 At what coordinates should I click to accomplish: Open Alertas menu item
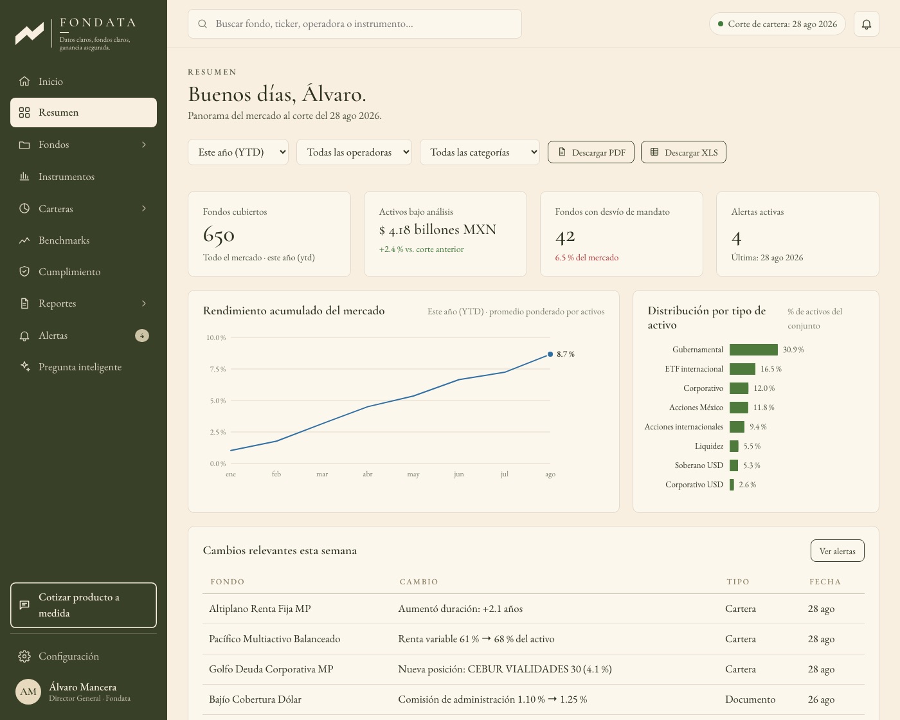[84, 336]
